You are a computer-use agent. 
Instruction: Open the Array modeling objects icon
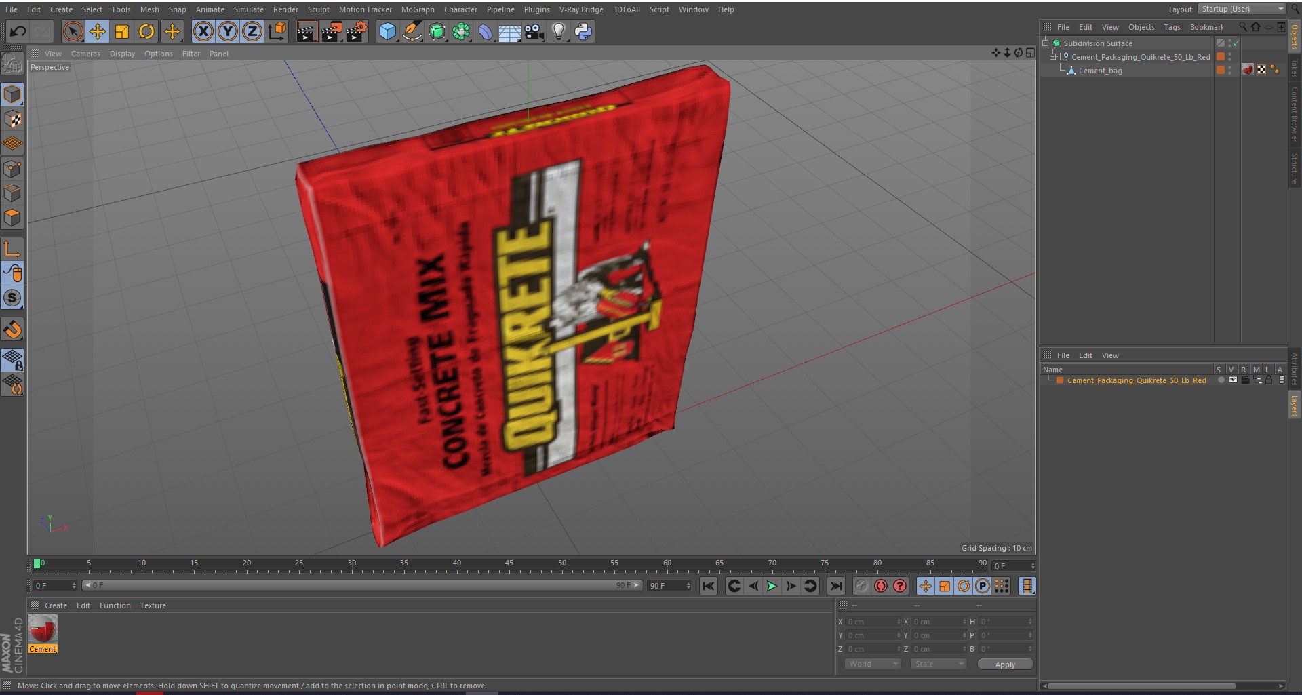pos(461,31)
